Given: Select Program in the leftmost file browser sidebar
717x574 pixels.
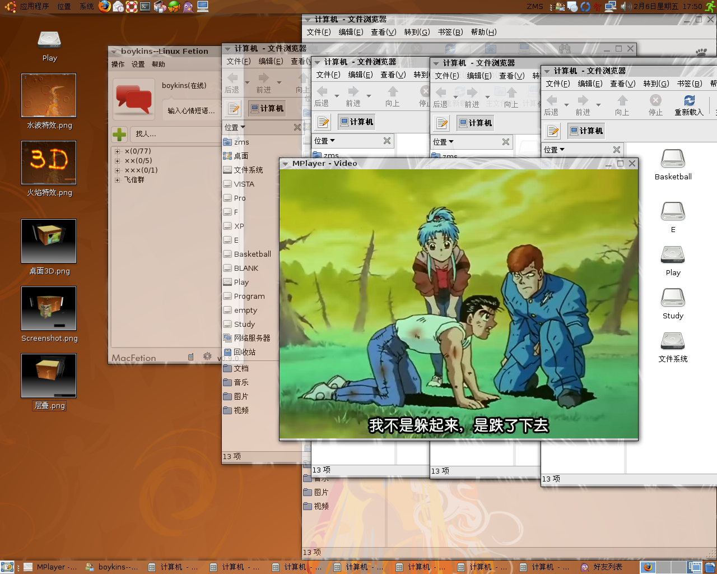Looking at the screenshot, I should (244, 296).
